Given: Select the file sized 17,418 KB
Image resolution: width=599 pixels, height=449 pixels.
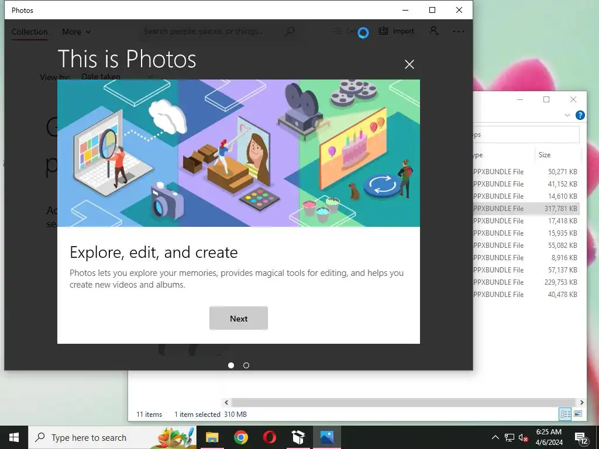Looking at the screenshot, I should pyautogui.click(x=526, y=220).
